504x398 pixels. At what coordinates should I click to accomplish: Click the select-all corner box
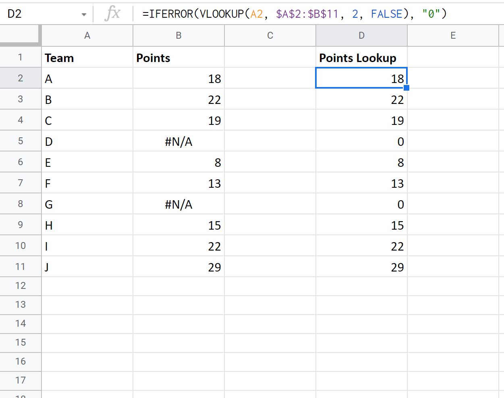(x=21, y=35)
